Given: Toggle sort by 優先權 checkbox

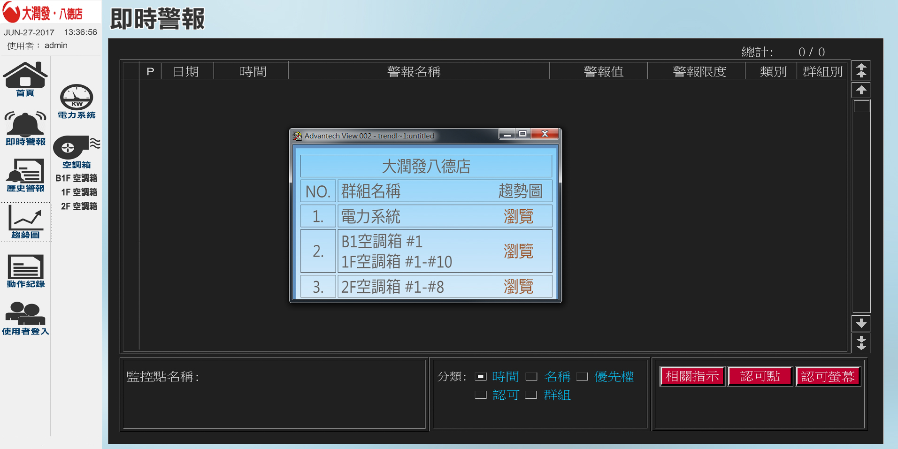Looking at the screenshot, I should click(582, 376).
